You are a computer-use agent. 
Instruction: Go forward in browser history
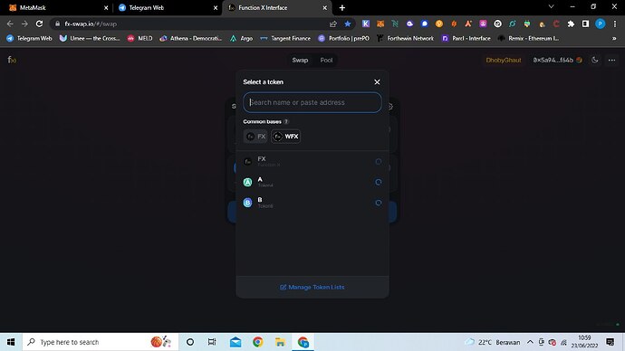[x=24, y=24]
